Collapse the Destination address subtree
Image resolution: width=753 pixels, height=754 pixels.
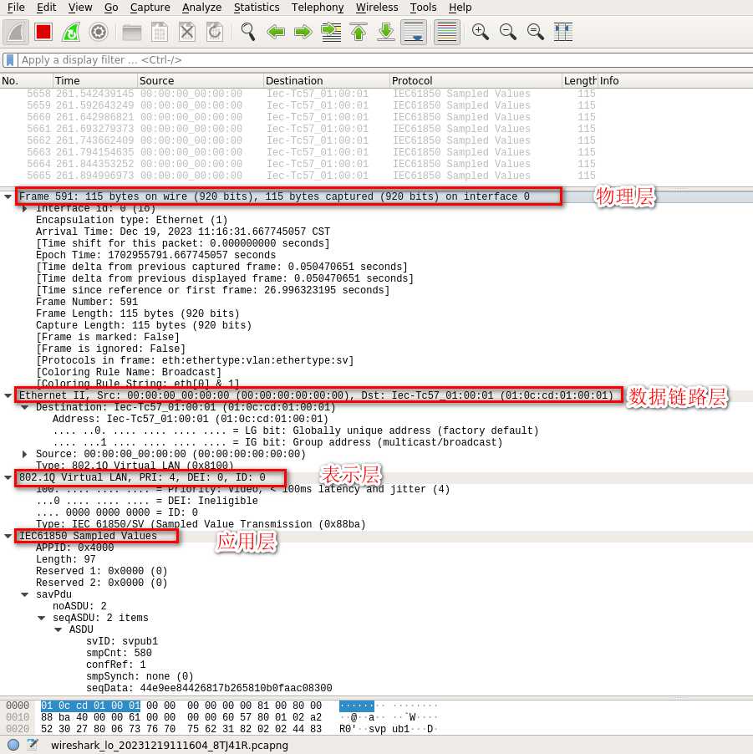point(24,407)
